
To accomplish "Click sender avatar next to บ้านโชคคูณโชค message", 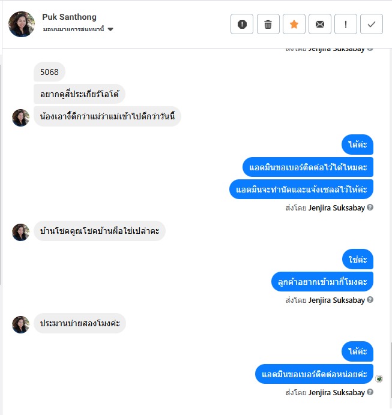I will coord(20,232).
